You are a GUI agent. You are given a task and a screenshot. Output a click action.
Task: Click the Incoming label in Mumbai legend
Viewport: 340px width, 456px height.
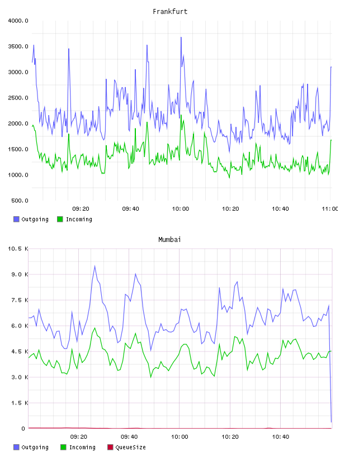(x=82, y=447)
